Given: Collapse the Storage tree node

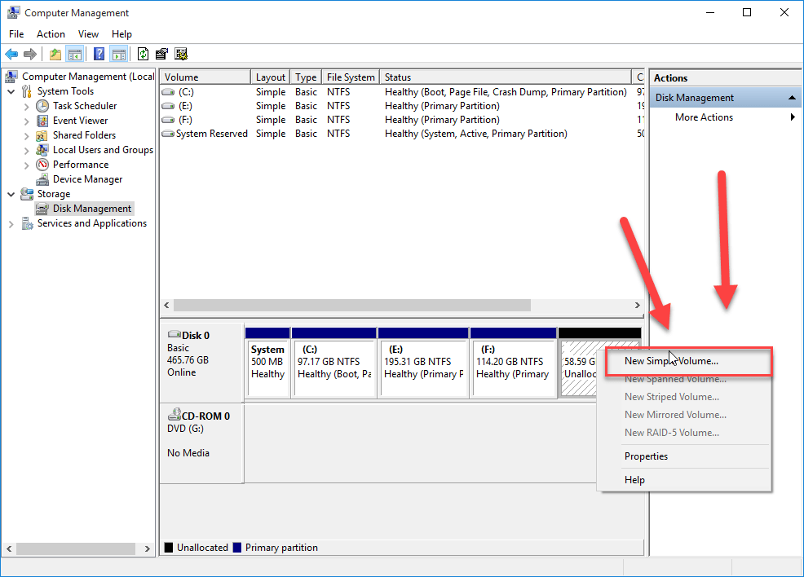Looking at the screenshot, I should click(10, 193).
